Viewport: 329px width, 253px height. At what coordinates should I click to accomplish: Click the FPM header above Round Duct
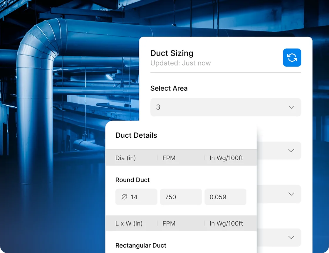click(x=169, y=158)
